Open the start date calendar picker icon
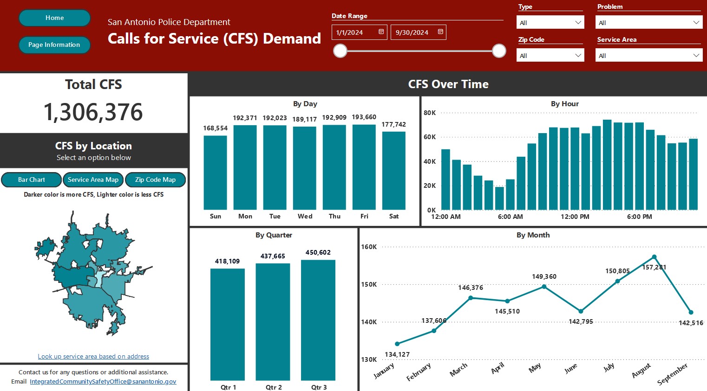 (381, 32)
